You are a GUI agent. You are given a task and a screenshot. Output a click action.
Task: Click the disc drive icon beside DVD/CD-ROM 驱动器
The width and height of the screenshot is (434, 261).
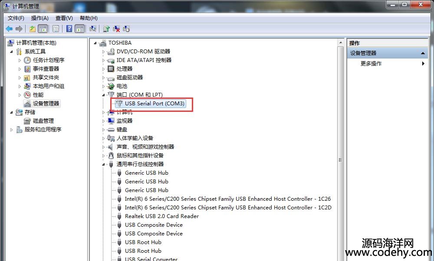(111, 52)
